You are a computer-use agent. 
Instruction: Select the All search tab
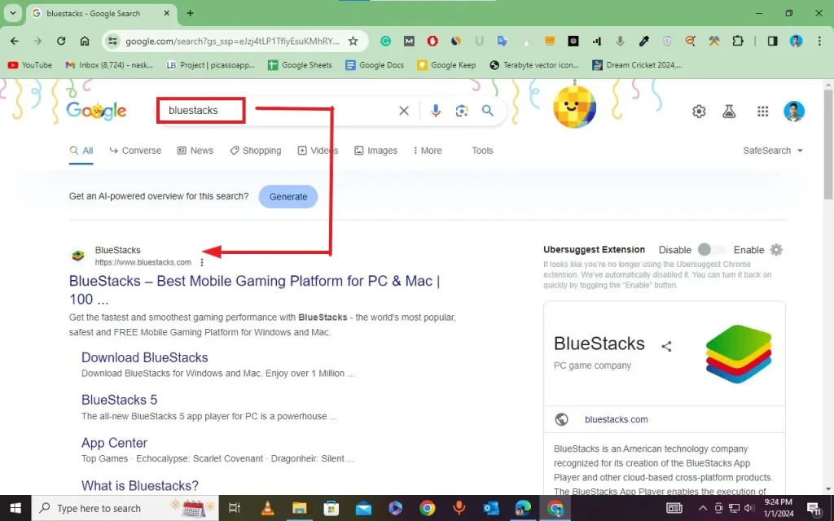tap(81, 151)
